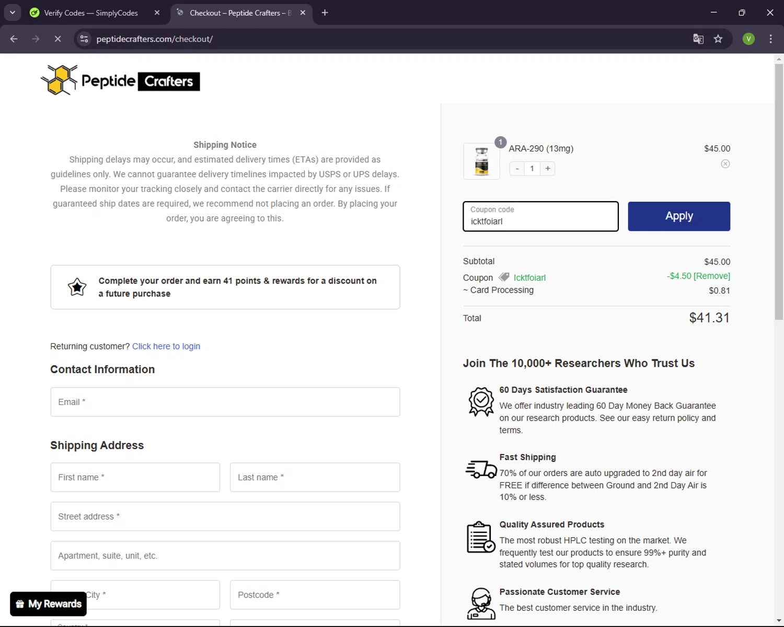Click the quantity field showing 1

pos(532,168)
